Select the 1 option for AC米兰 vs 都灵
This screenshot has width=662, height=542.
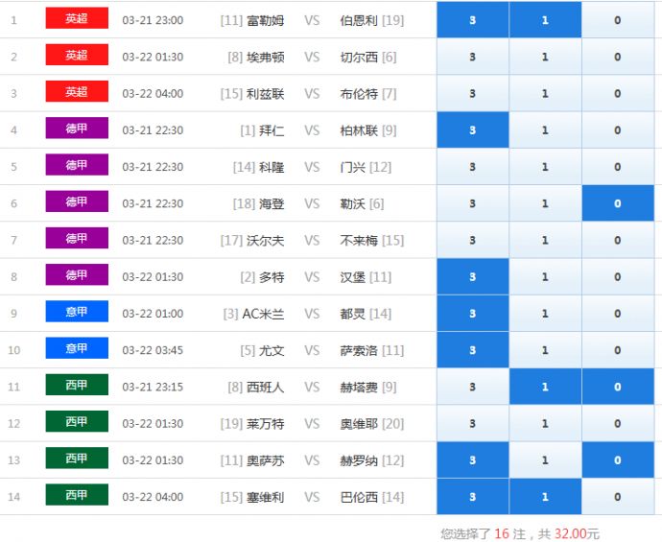point(545,314)
